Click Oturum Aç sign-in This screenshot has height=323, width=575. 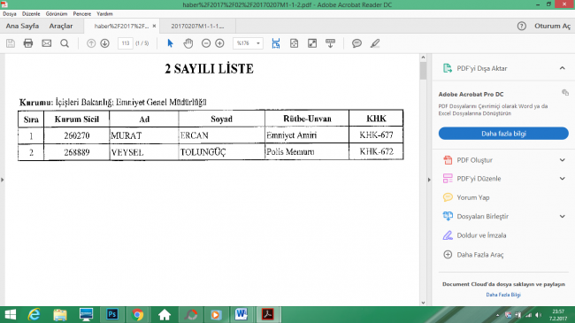pos(552,26)
